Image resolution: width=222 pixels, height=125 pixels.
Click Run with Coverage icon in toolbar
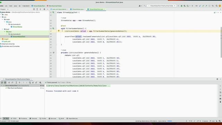point(185,6)
